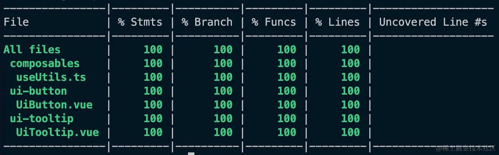Click the 'UiButton.vue' file name

[54, 105]
